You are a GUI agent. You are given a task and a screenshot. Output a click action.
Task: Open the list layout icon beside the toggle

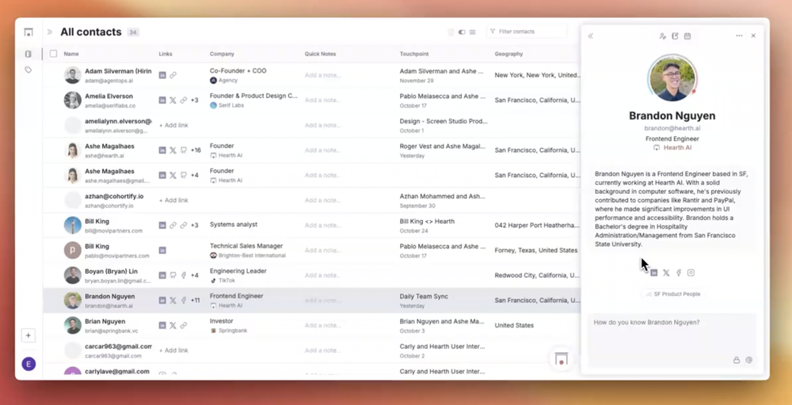click(472, 32)
